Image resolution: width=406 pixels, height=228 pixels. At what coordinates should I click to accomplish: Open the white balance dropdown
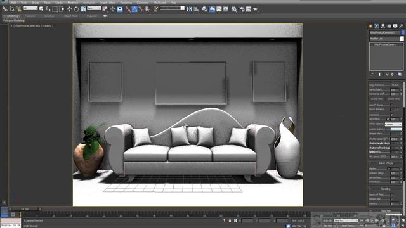tap(393, 124)
